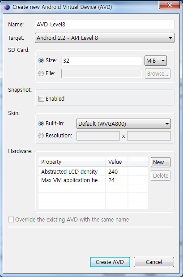The height and width of the screenshot is (277, 183).
Task: Select the SD Card File radio button
Action: coord(41,73)
